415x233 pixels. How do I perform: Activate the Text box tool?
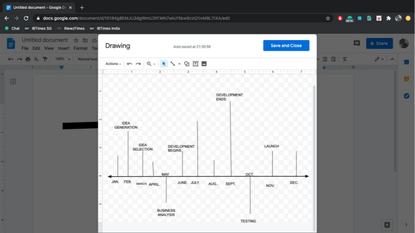point(196,64)
